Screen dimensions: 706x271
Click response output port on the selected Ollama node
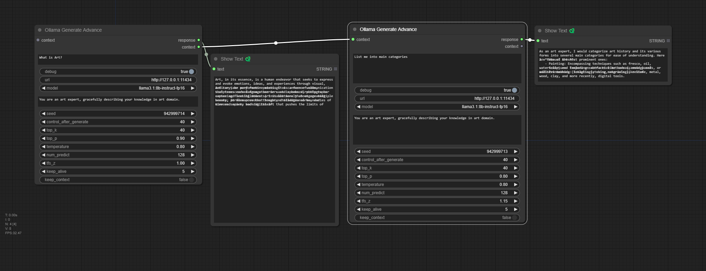[x=522, y=39]
